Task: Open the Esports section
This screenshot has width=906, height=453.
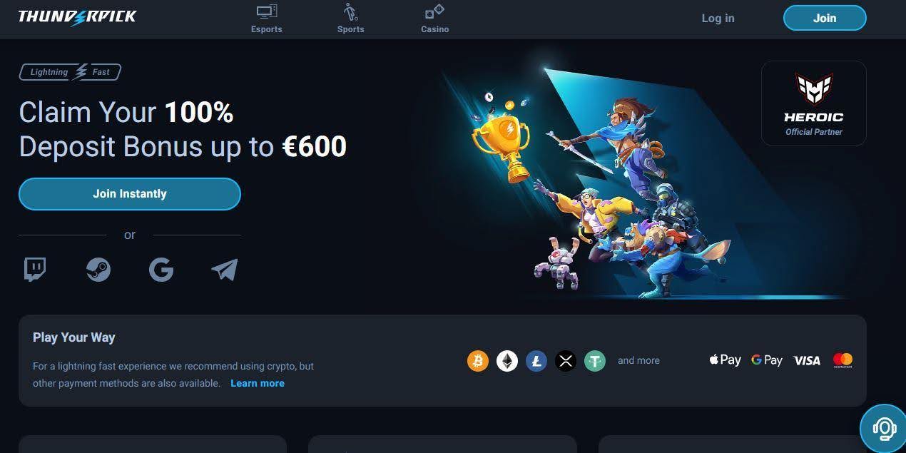Action: tap(267, 19)
